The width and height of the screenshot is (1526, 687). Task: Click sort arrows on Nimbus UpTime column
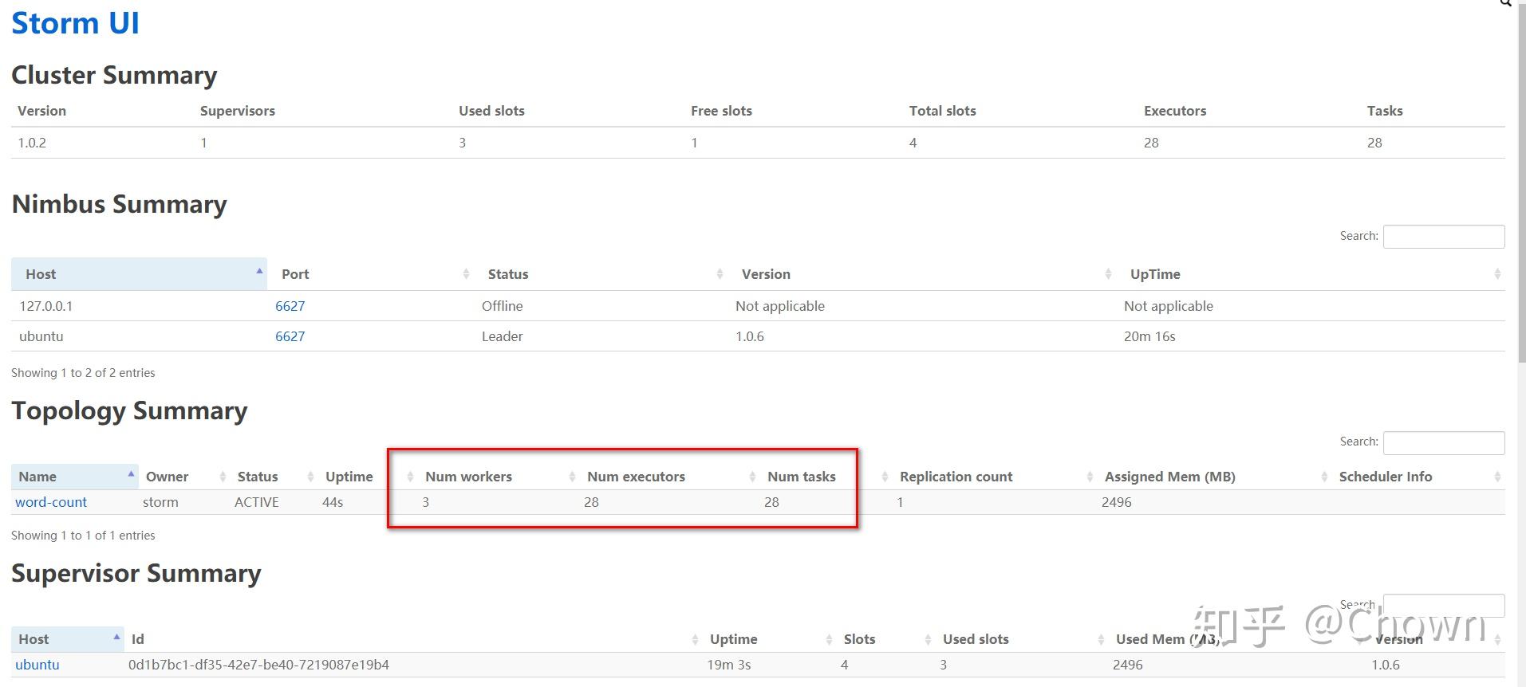pyautogui.click(x=1496, y=274)
